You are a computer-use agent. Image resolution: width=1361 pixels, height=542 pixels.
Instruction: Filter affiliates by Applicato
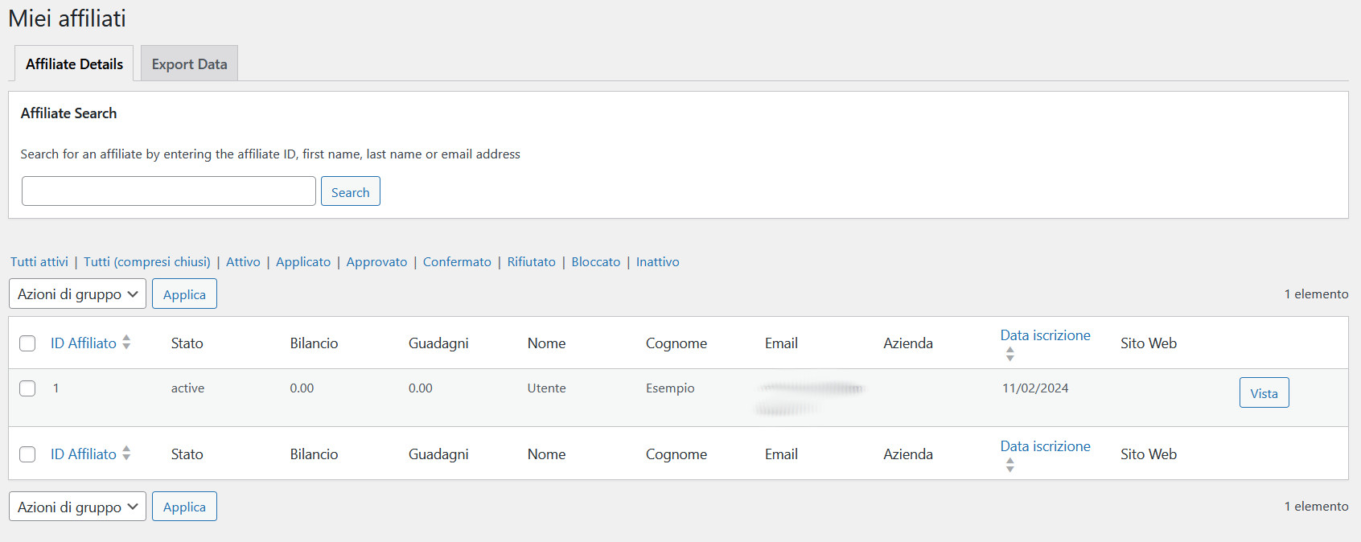pyautogui.click(x=303, y=261)
